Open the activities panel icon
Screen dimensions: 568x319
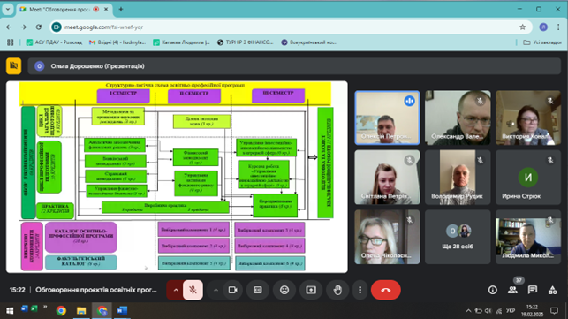552,290
